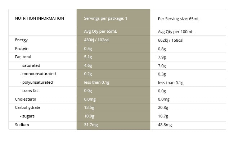234x143 pixels.
Task: Click the polyunsaturated row label
Action: (x=36, y=82)
